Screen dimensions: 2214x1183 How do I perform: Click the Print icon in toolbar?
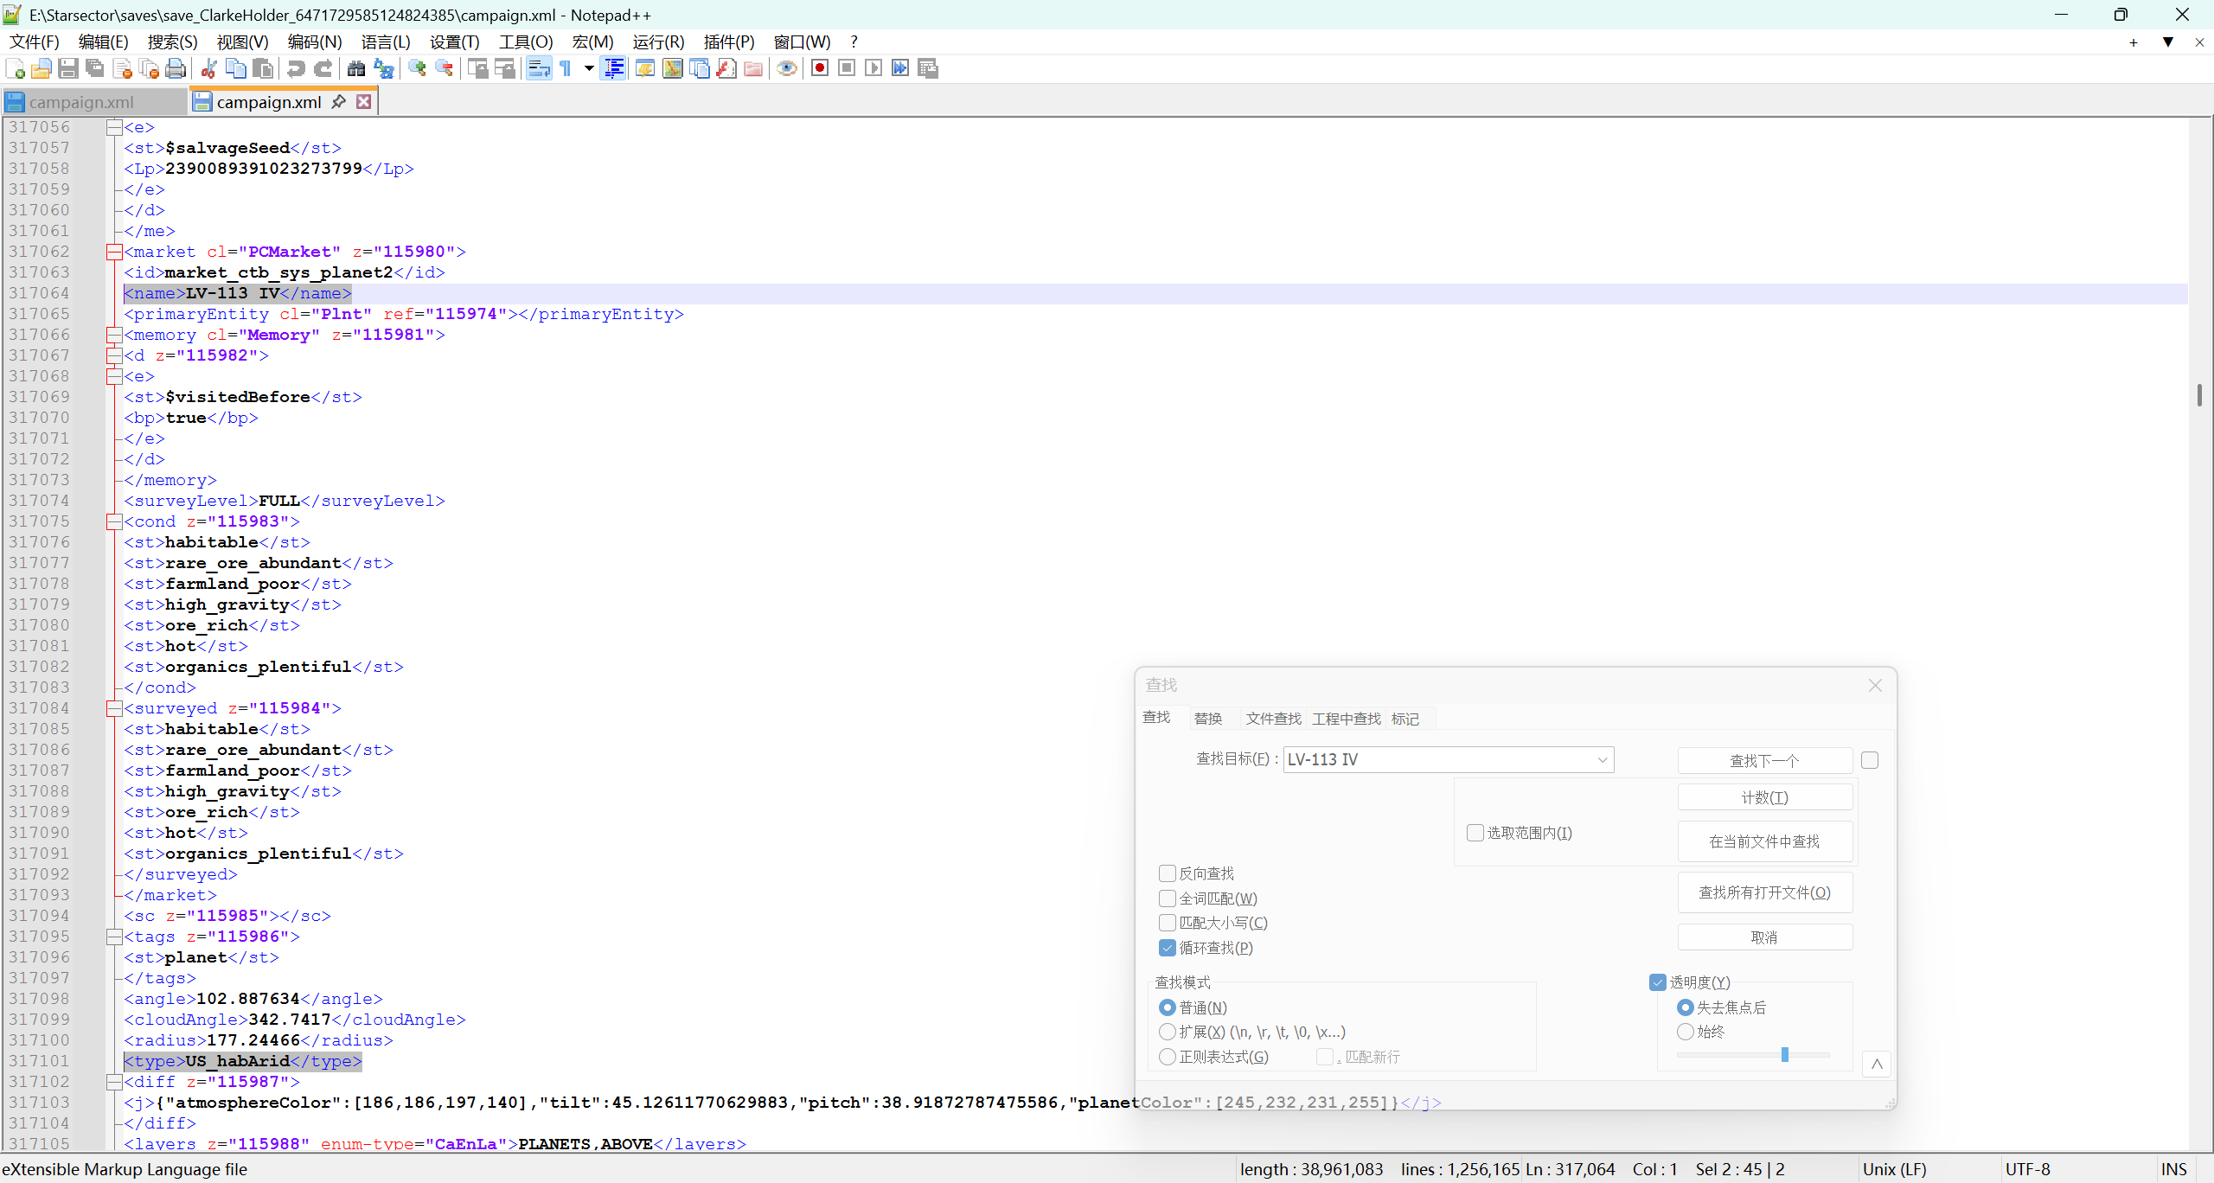click(x=176, y=69)
